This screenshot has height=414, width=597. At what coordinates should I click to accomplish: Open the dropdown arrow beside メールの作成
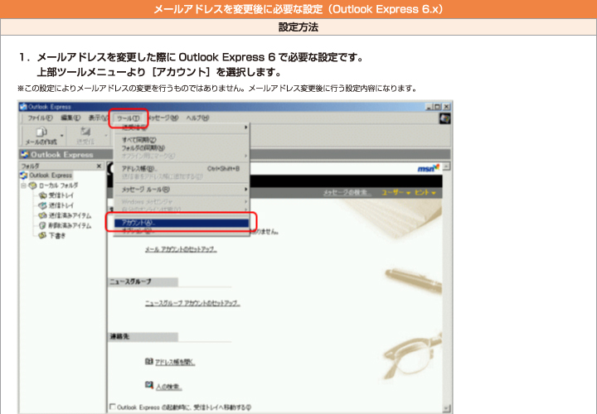(61, 135)
